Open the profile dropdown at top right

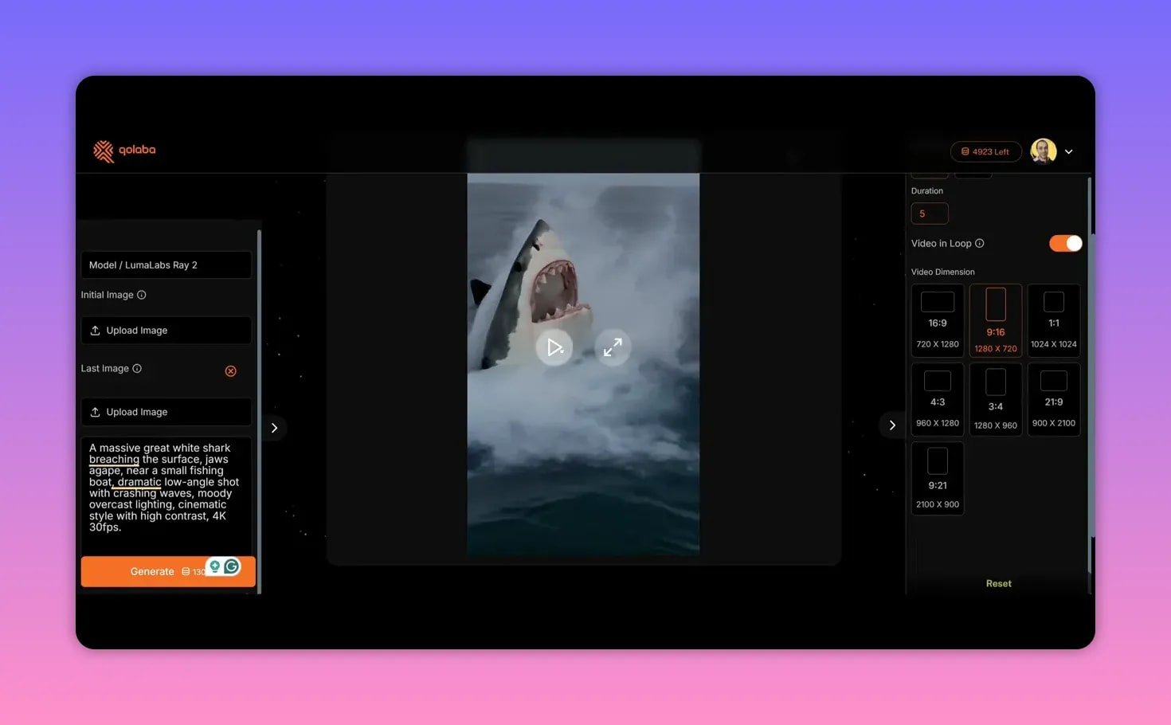coord(1068,151)
